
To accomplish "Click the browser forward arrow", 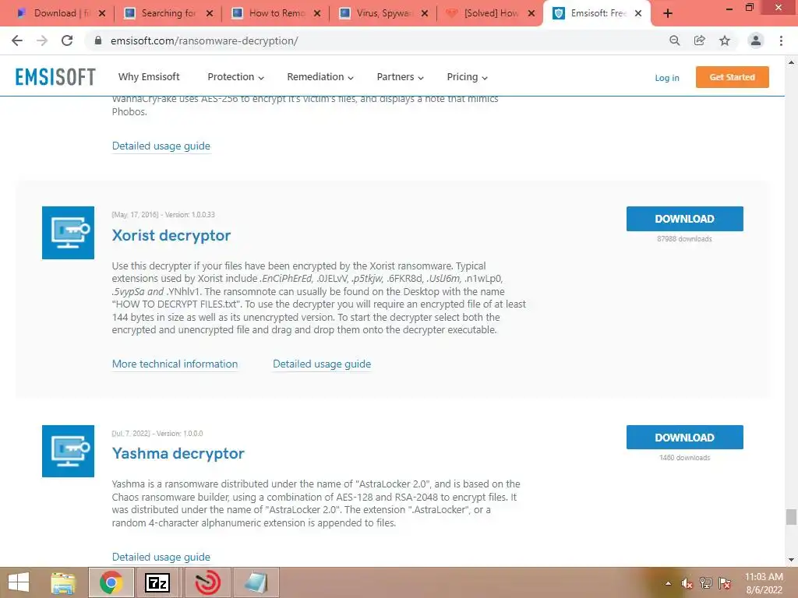I will pyautogui.click(x=42, y=40).
